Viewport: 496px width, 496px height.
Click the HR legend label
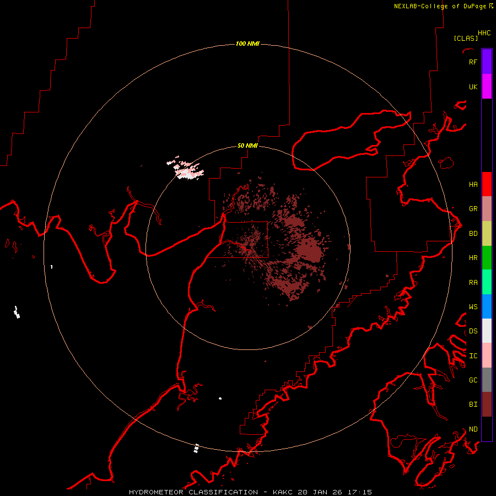coord(473,258)
